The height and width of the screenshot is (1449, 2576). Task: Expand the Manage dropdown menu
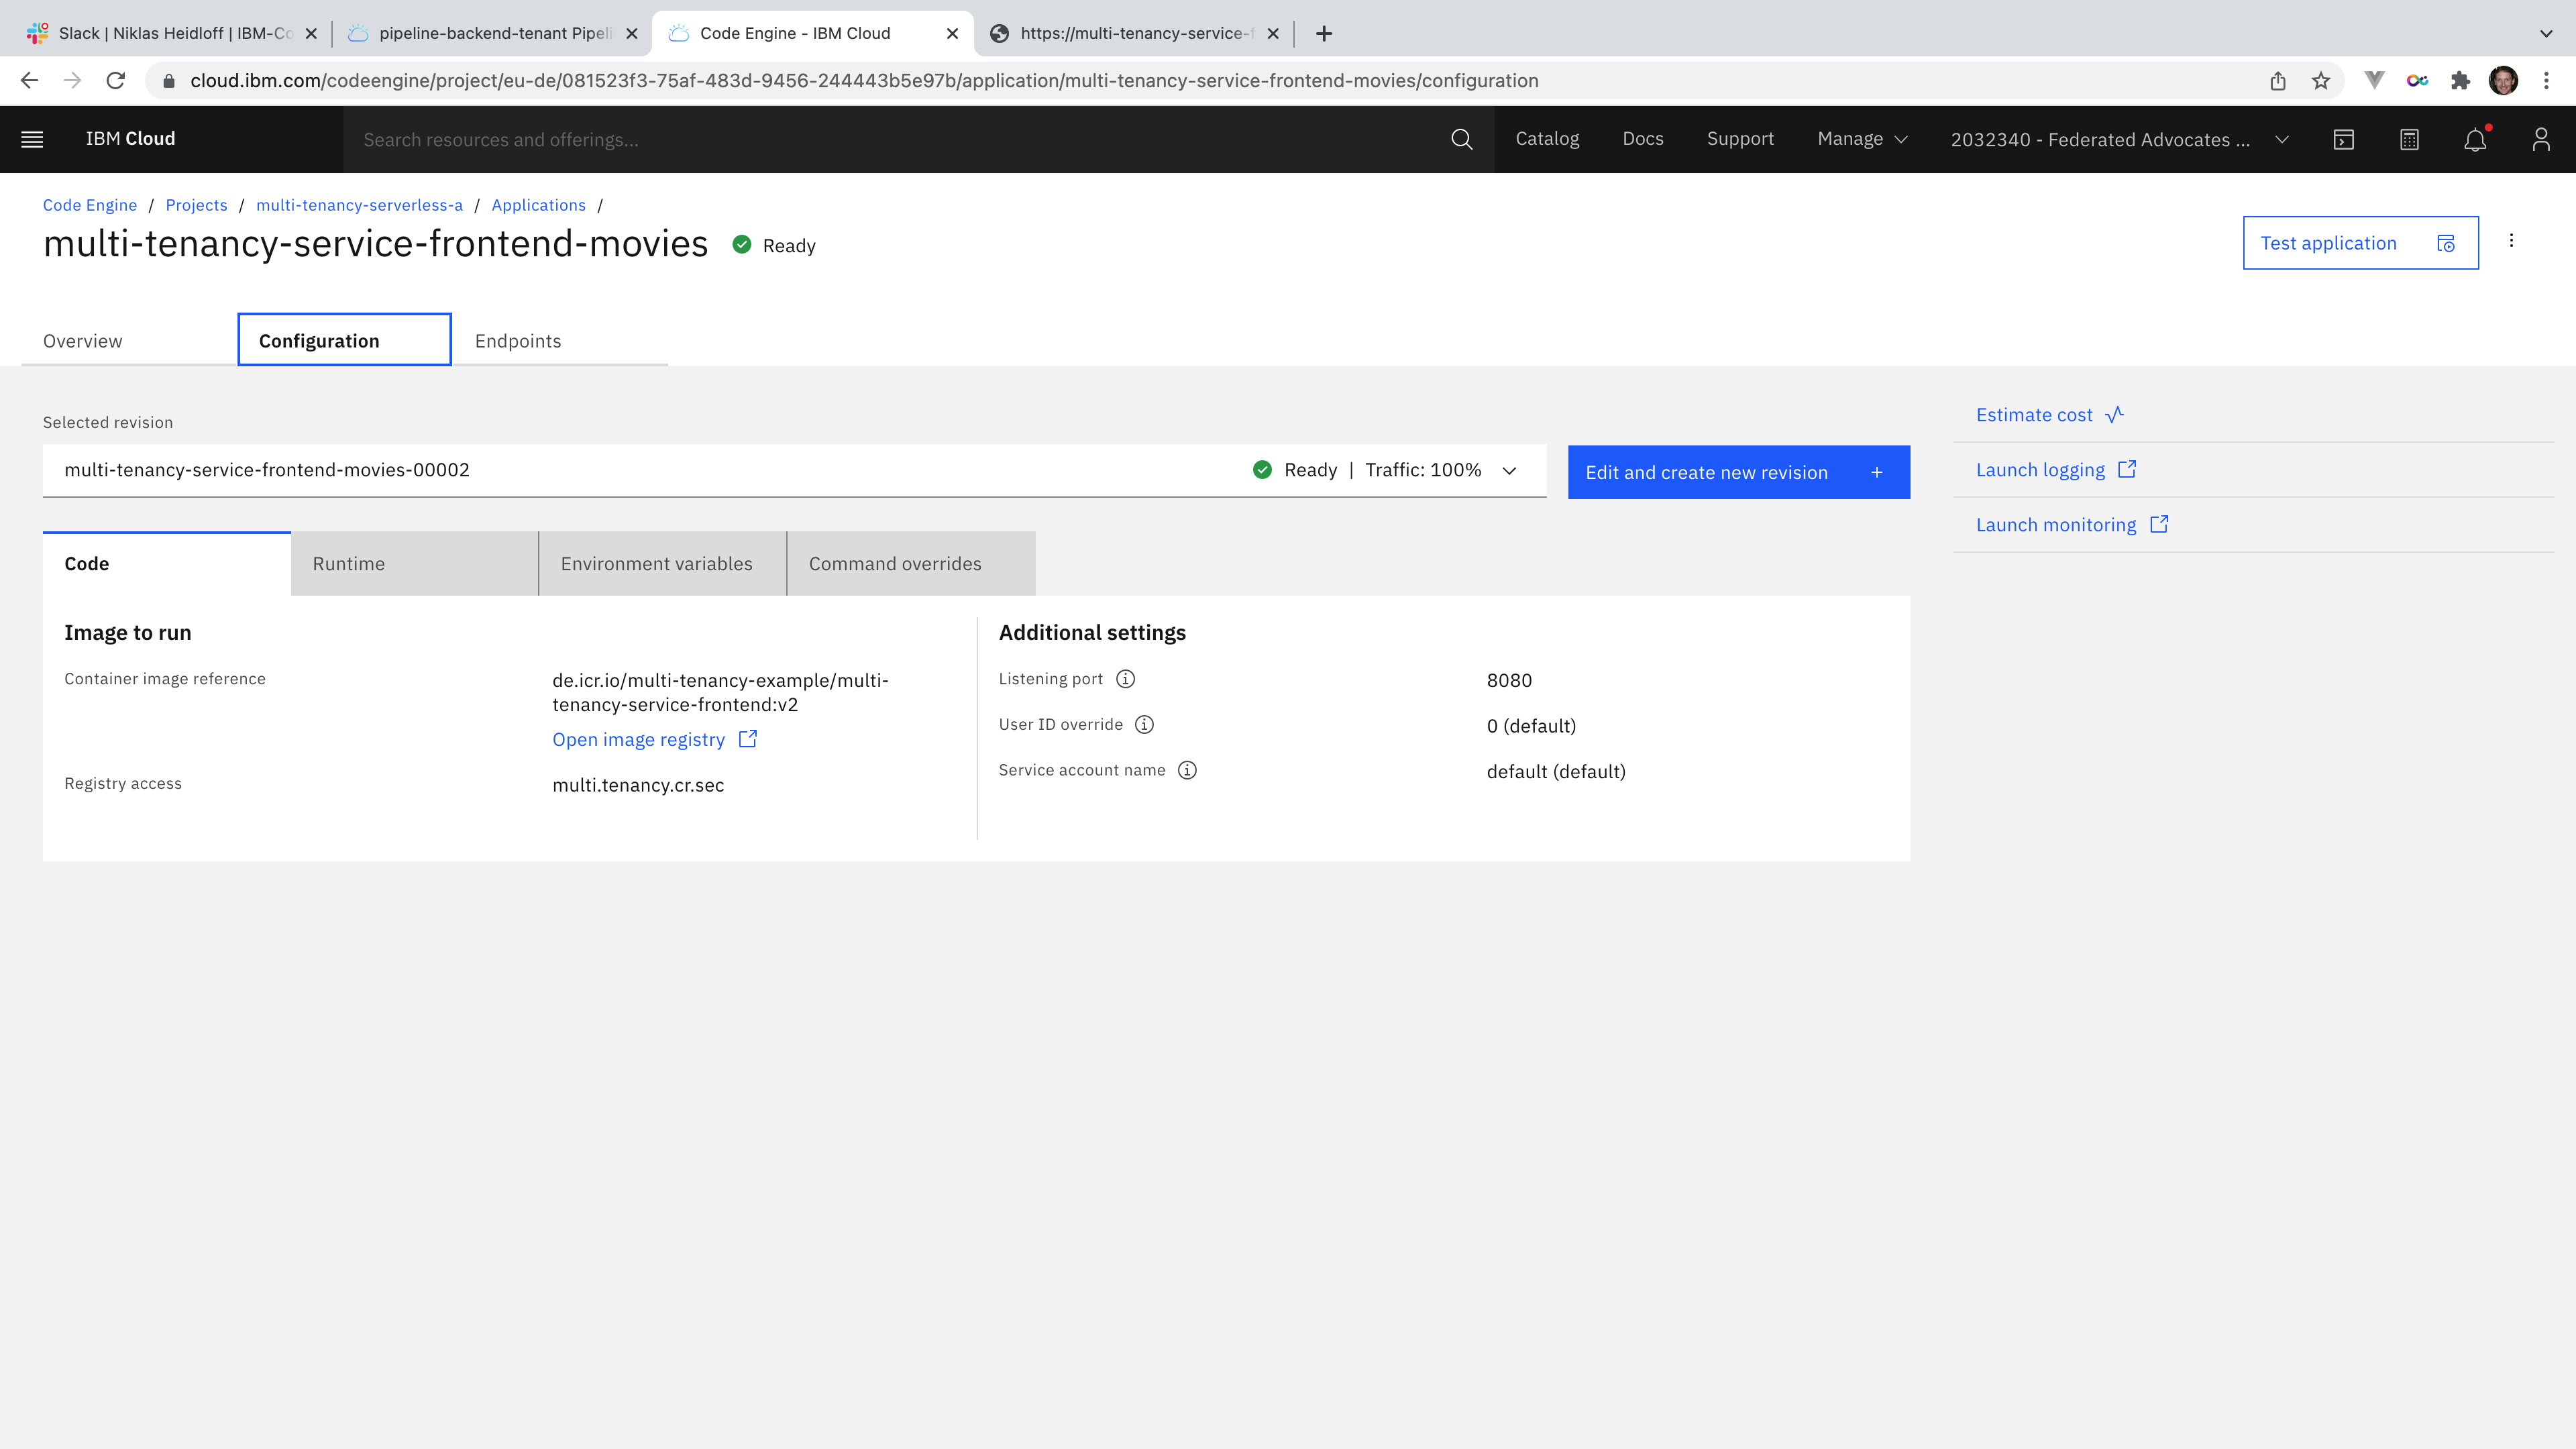click(1862, 139)
